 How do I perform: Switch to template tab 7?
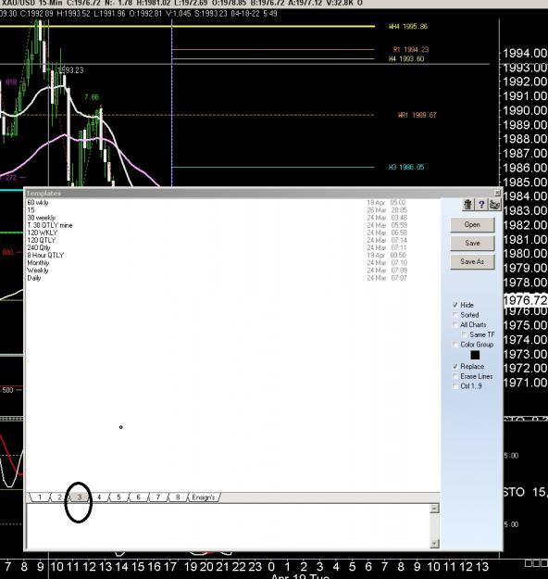(158, 497)
